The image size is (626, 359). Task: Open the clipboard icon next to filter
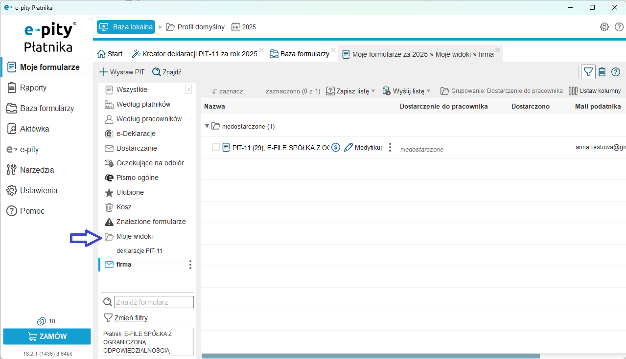point(602,72)
